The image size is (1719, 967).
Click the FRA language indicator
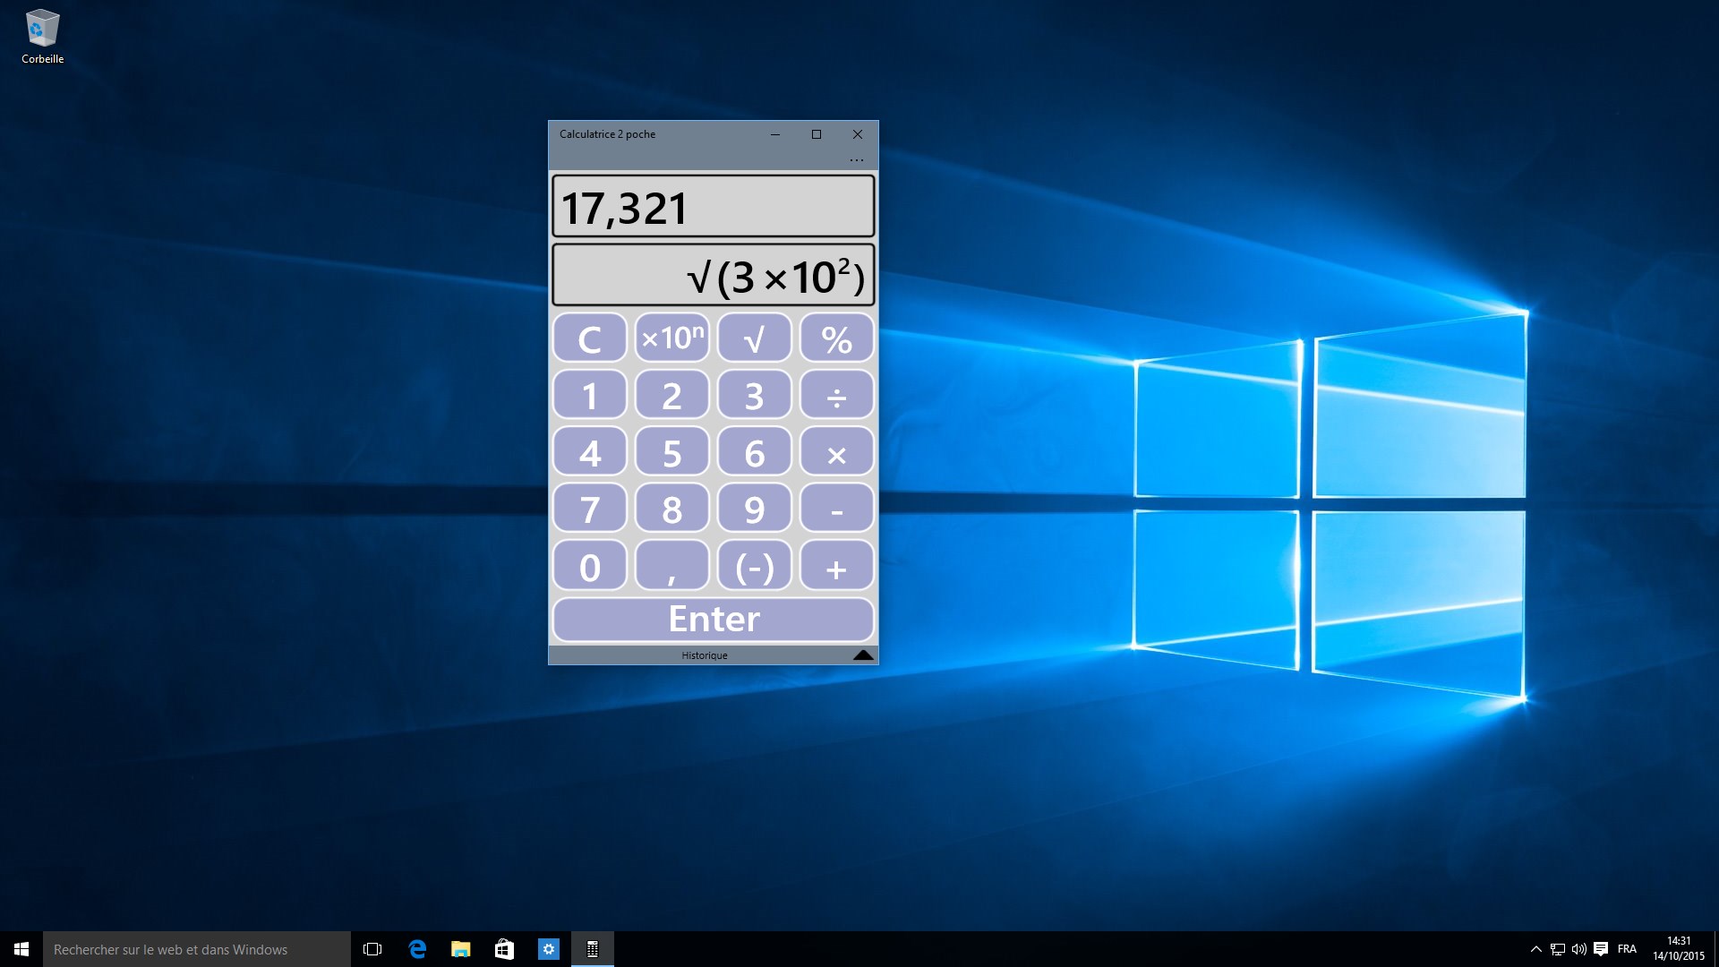pyautogui.click(x=1627, y=949)
